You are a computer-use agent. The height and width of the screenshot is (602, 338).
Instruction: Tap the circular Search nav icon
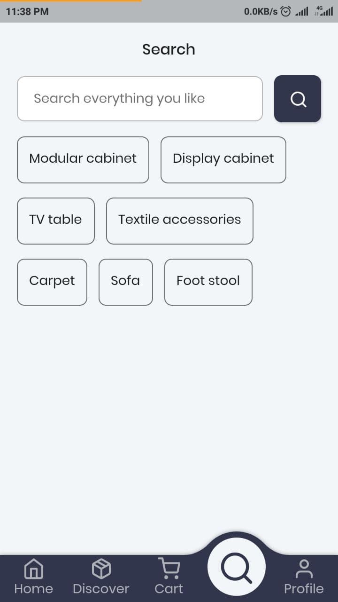coord(237,567)
